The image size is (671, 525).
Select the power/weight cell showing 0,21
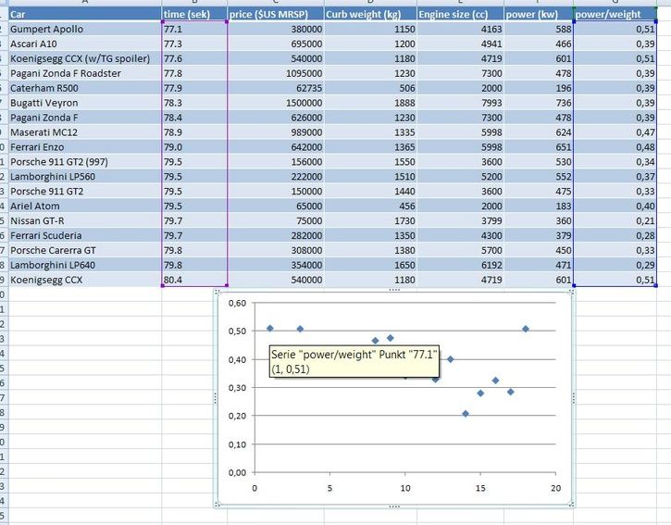click(x=615, y=220)
